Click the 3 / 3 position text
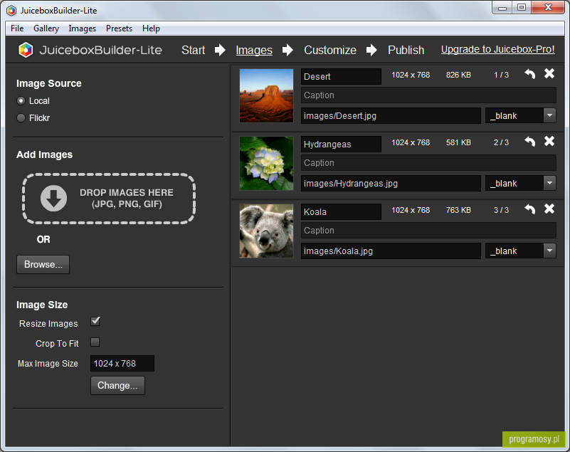The height and width of the screenshot is (452, 570). coord(501,210)
